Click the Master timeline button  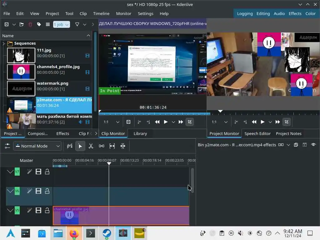(26, 160)
